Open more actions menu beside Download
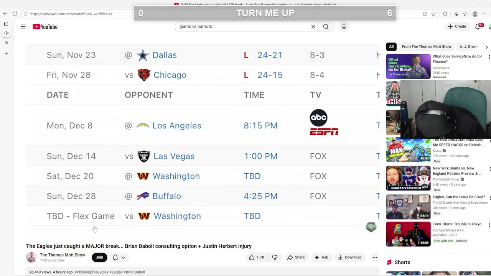Viewport: 491px width, 276px height. [375, 257]
